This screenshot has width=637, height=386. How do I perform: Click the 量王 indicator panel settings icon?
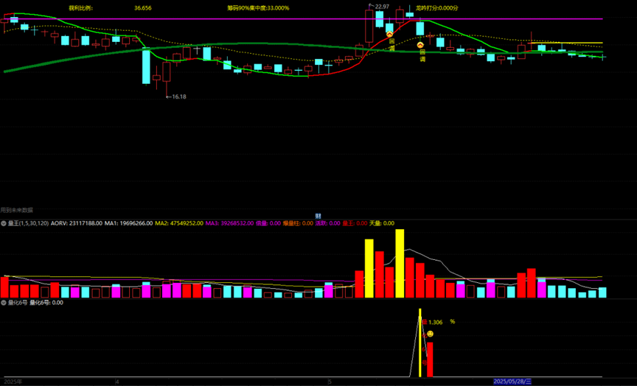click(x=4, y=222)
